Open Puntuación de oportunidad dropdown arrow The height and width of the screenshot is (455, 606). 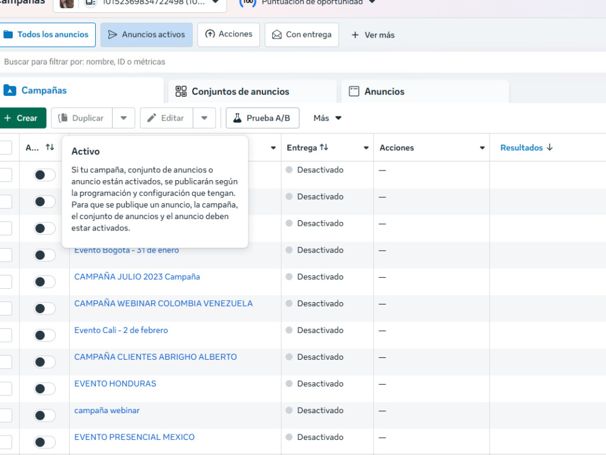tap(372, 2)
